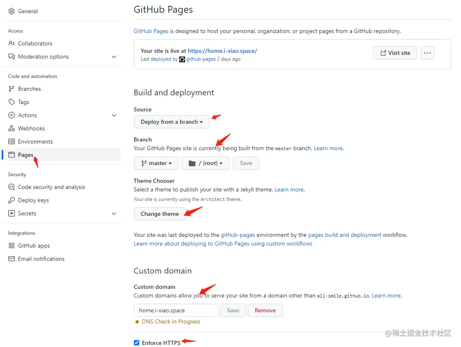461x347 pixels.
Task: Click the Secrets asterisk icon
Action: click(x=12, y=213)
